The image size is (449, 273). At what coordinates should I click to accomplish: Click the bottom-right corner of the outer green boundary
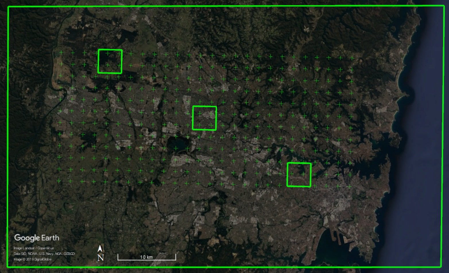[x=441, y=266]
